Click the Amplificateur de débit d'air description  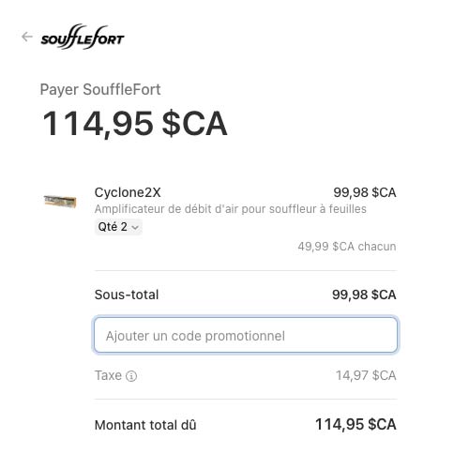tap(231, 209)
